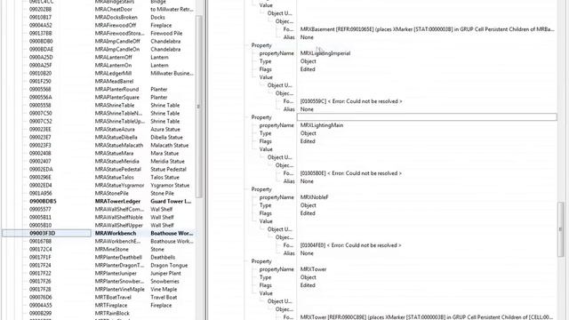
Task: Select the MRAStatueMalacath record
Action: pos(119,145)
